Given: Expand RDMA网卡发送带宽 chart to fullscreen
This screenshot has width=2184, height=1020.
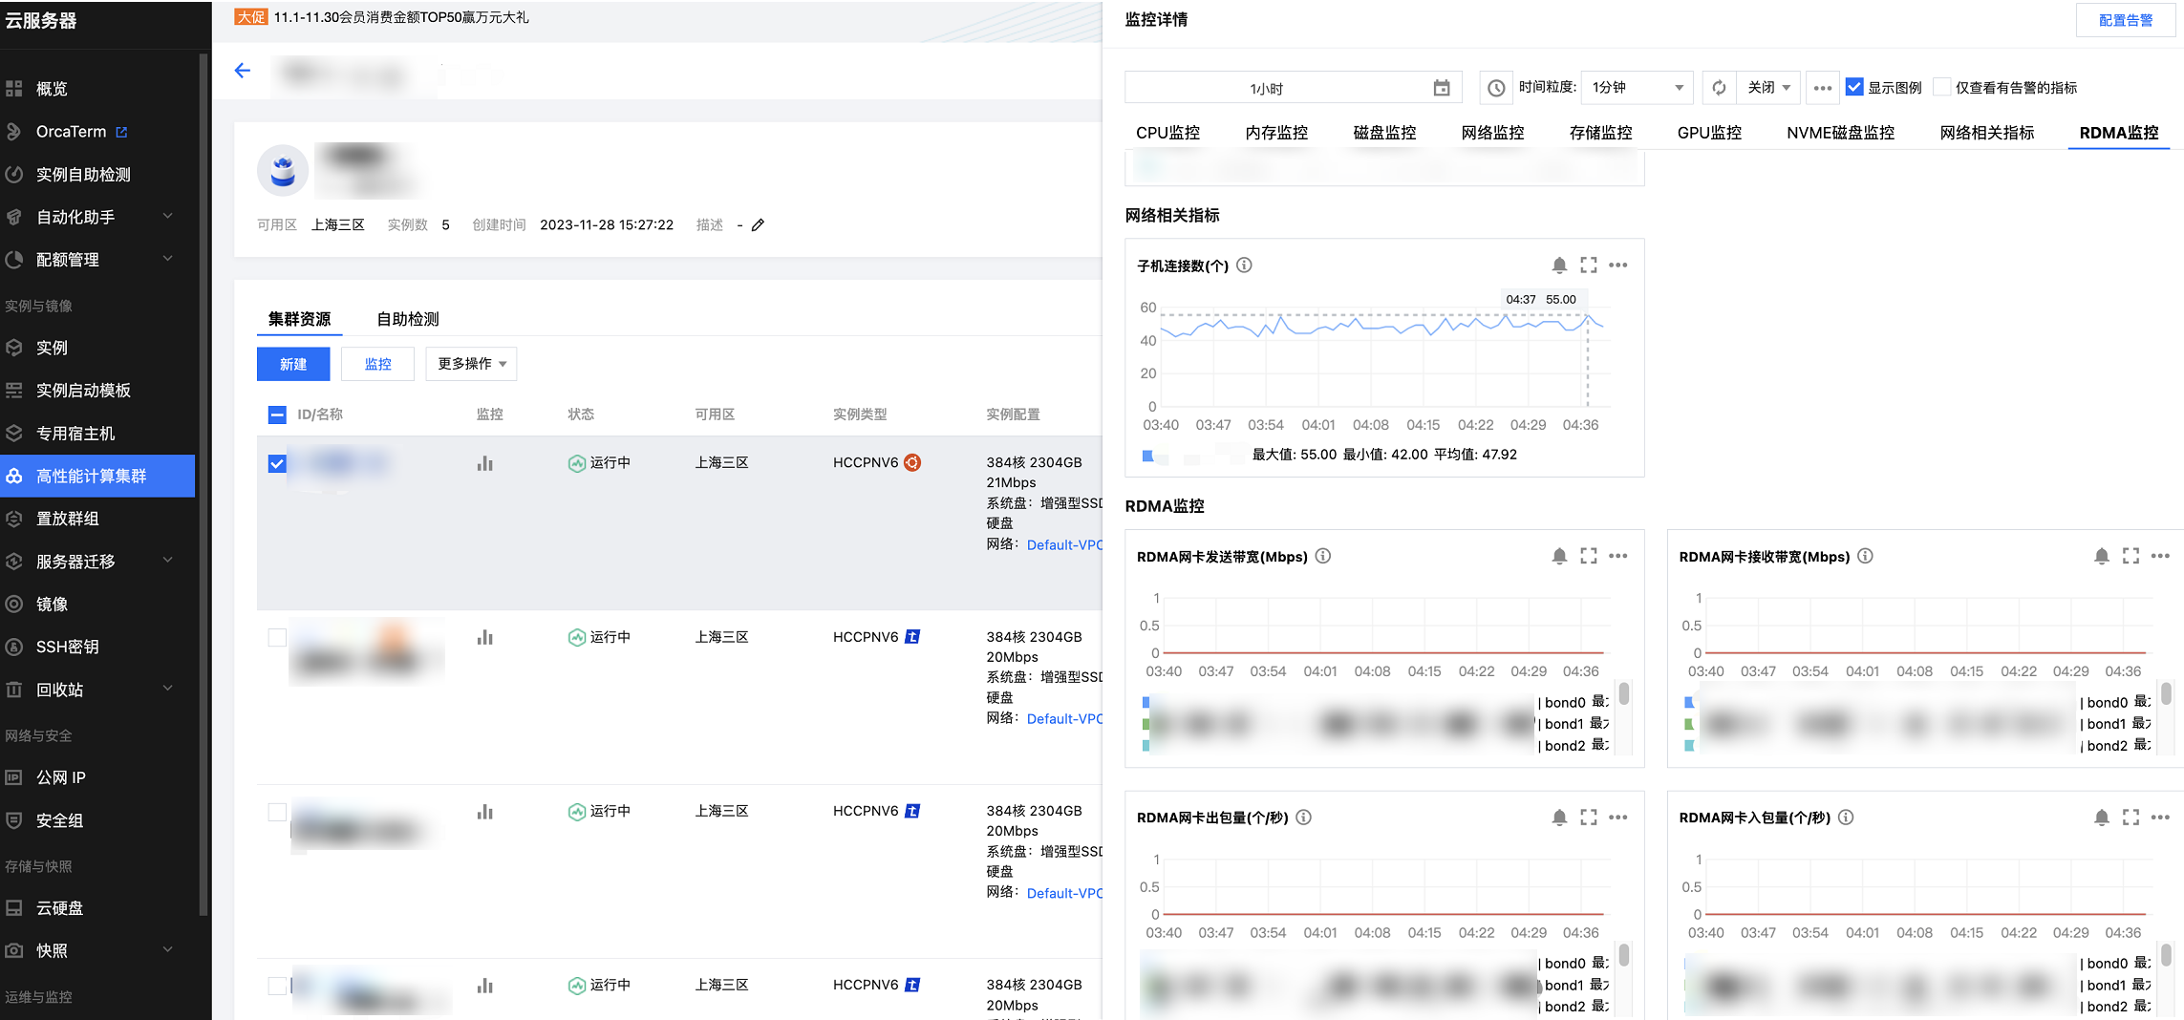Looking at the screenshot, I should pyautogui.click(x=1589, y=556).
